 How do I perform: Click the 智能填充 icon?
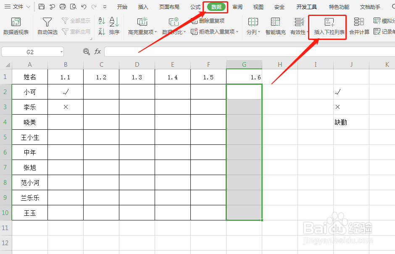pyautogui.click(x=275, y=22)
